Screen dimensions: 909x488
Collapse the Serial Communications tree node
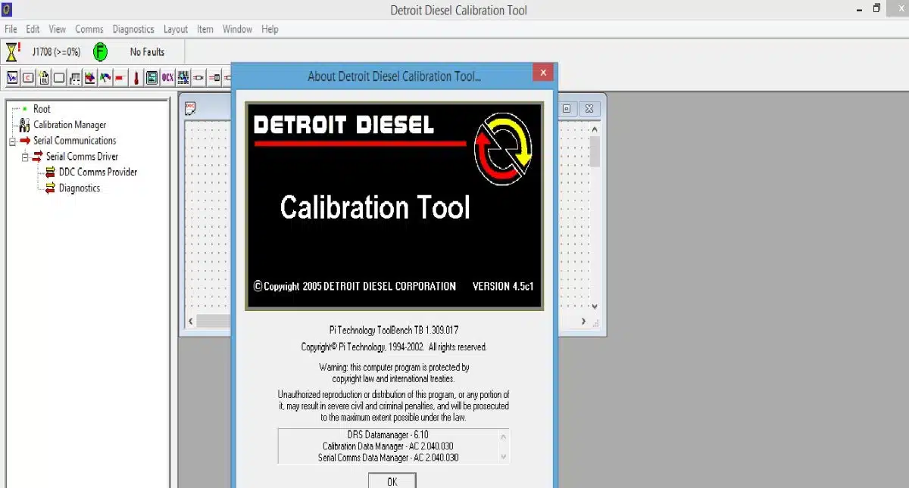point(12,141)
